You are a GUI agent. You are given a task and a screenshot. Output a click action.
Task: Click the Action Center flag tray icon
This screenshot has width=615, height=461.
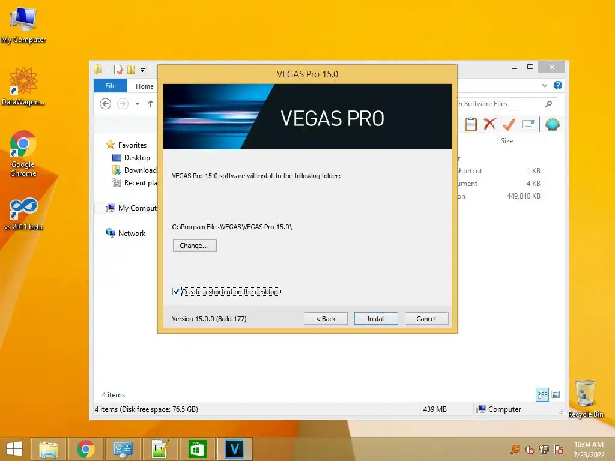click(x=559, y=450)
